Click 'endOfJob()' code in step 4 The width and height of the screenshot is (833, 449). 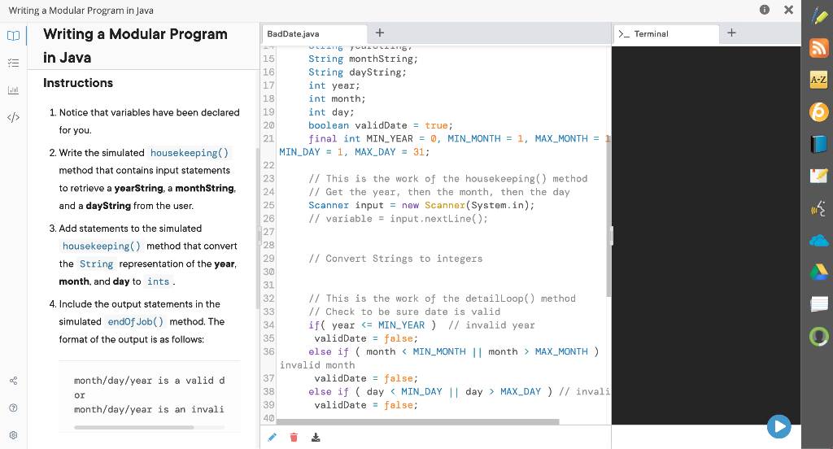(136, 321)
